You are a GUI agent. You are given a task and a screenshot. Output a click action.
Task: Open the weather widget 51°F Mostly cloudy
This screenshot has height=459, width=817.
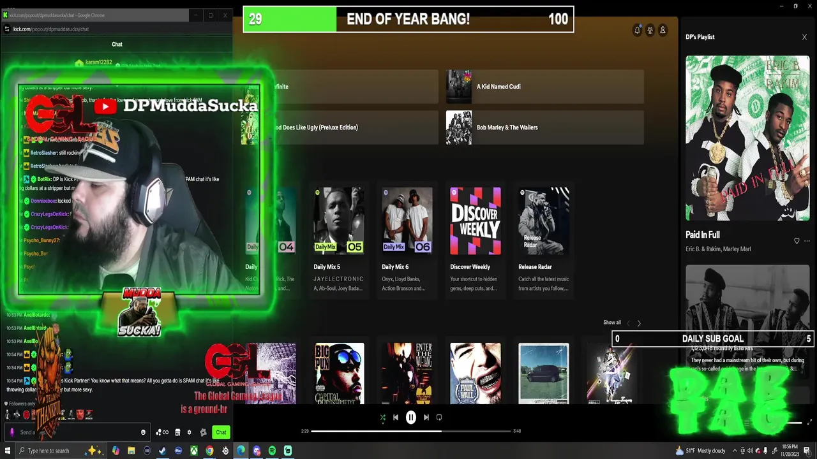pyautogui.click(x=700, y=451)
